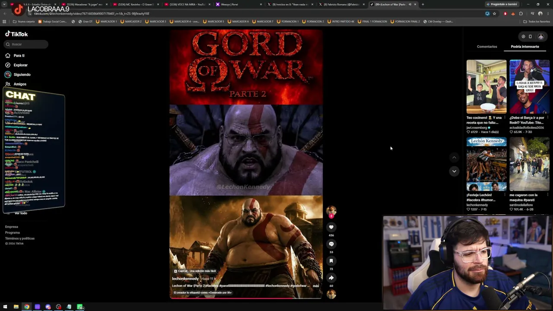The image size is (553, 311).
Task: Save the video with the bookmark icon
Action: click(331, 260)
